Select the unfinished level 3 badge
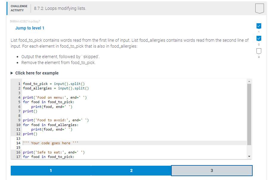The height and width of the screenshot is (180, 280). 259,51
